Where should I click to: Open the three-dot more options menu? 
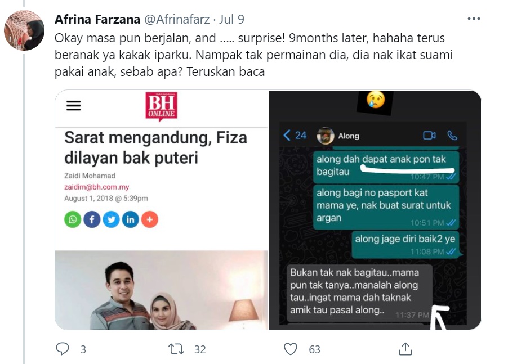point(474,19)
